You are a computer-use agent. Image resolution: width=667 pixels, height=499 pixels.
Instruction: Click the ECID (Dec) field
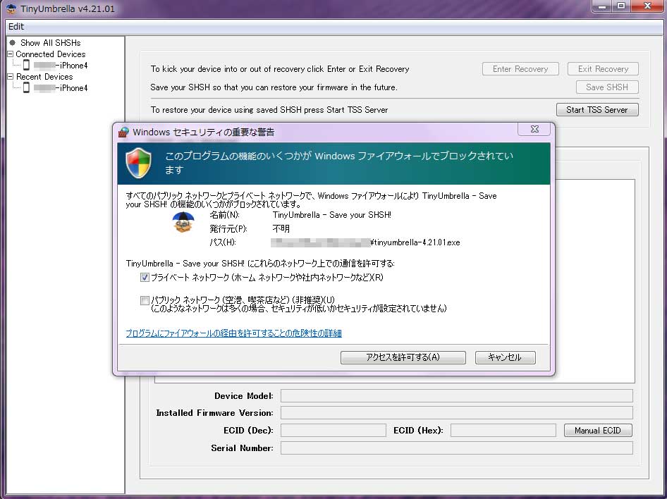point(333,431)
